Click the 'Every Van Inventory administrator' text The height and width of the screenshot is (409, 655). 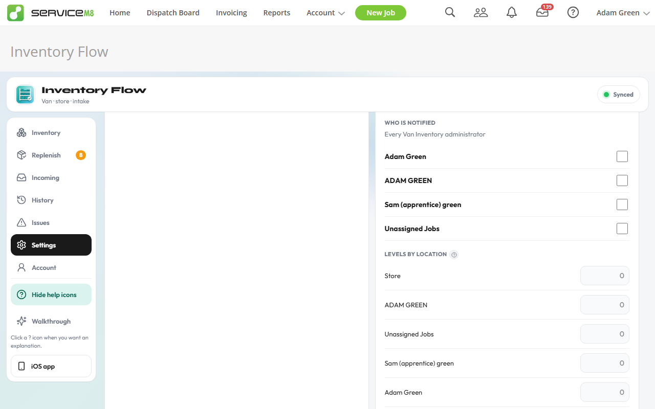pos(435,134)
